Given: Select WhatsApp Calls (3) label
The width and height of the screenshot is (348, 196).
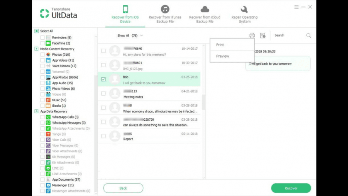Looking at the screenshot, I should click(x=65, y=117).
